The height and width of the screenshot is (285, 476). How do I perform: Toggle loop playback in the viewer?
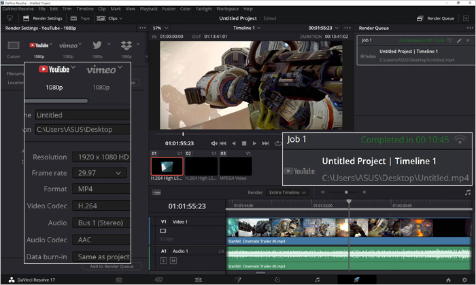pos(277,143)
